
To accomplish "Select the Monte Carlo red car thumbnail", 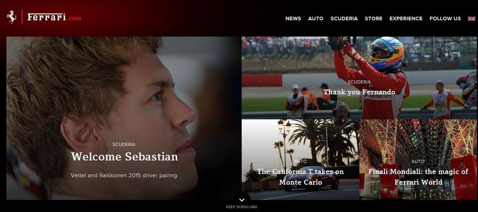I will pyautogui.click(x=300, y=160).
